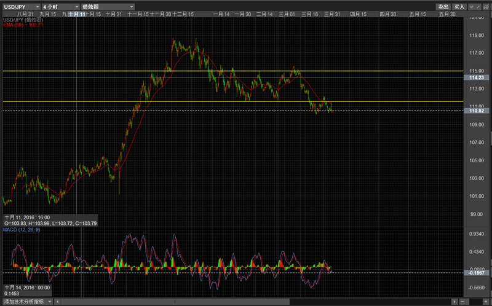Click the -0.1567 MACD value label

tap(476, 273)
